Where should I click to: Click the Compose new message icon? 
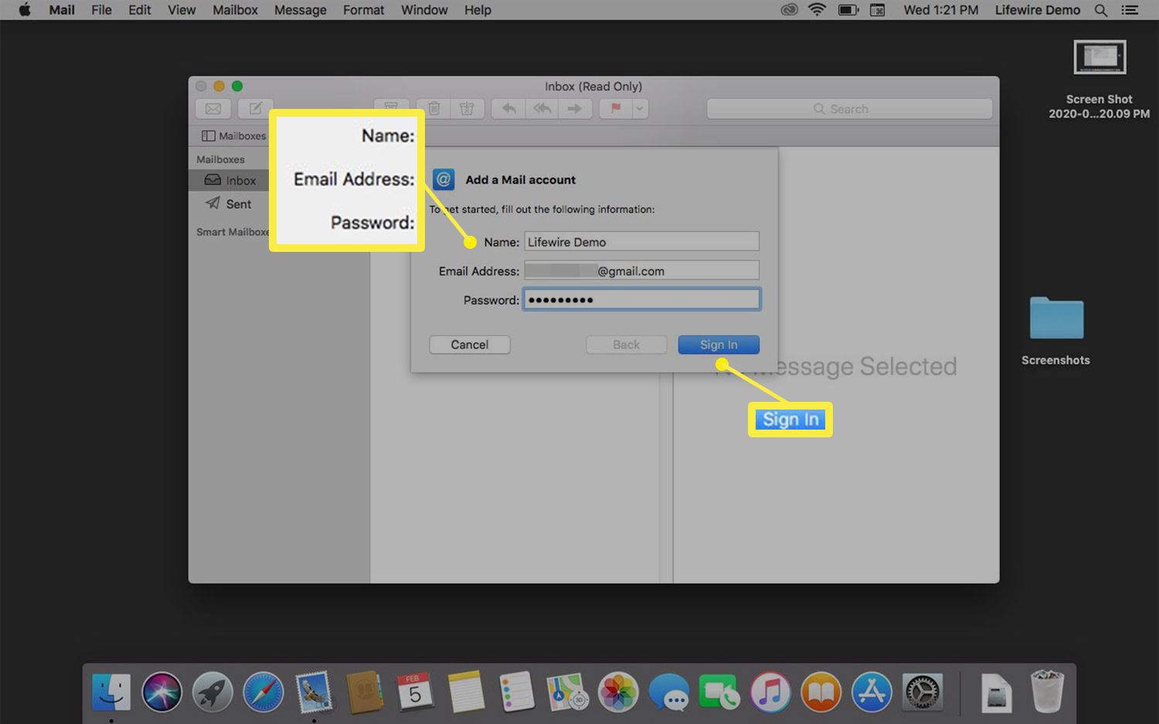[255, 109]
